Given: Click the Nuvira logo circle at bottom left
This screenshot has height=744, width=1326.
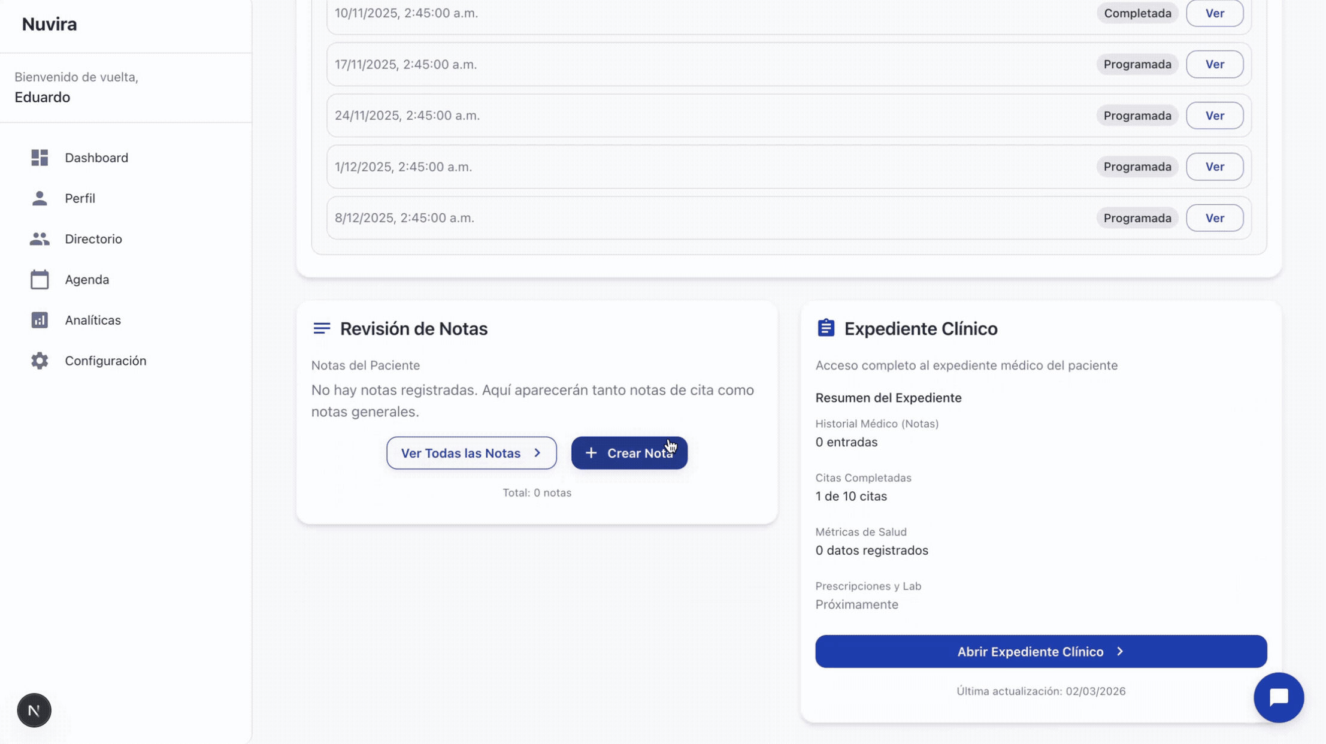Looking at the screenshot, I should click(x=34, y=710).
